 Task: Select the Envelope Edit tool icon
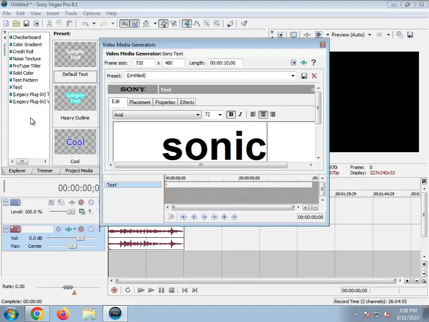coord(197,23)
